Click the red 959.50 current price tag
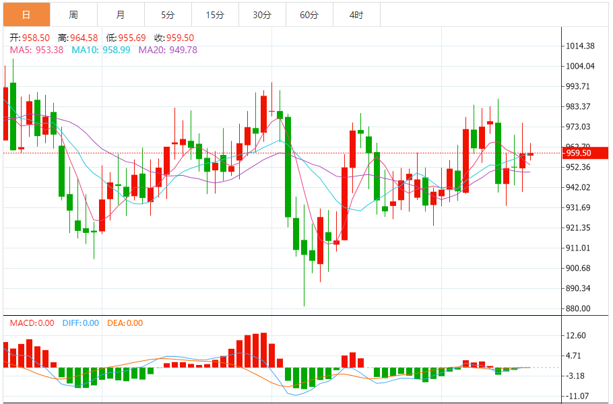Screen dimensions: 613x404 click(x=585, y=153)
